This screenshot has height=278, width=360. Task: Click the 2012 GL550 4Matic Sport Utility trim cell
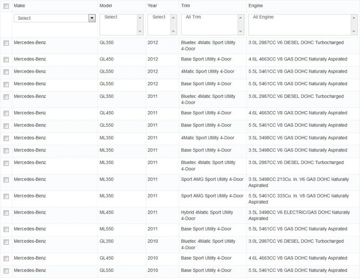208,71
